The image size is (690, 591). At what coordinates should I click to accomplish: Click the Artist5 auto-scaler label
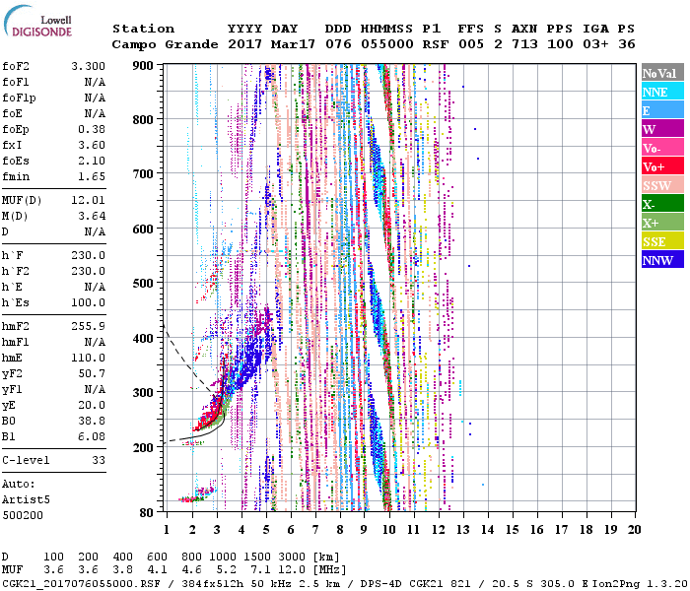tap(26, 500)
